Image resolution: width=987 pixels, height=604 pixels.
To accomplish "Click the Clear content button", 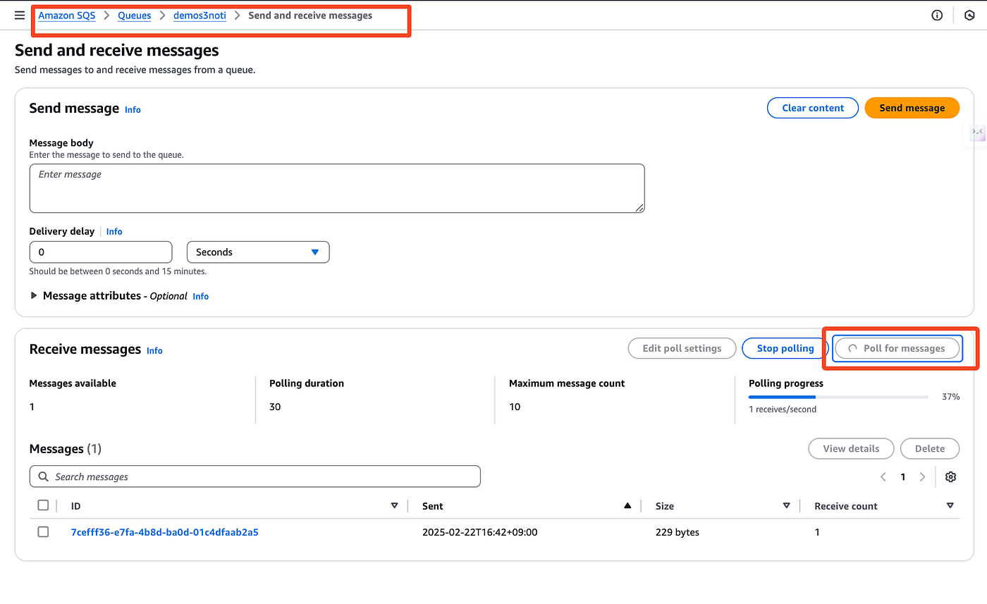I will click(813, 108).
